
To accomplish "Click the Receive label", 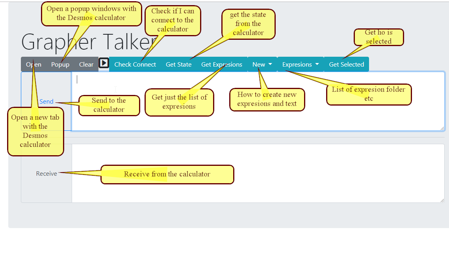I will [x=46, y=174].
